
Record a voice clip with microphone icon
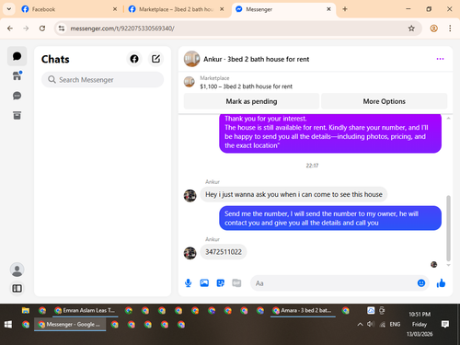click(189, 283)
